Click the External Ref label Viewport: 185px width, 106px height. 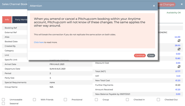click(10, 32)
